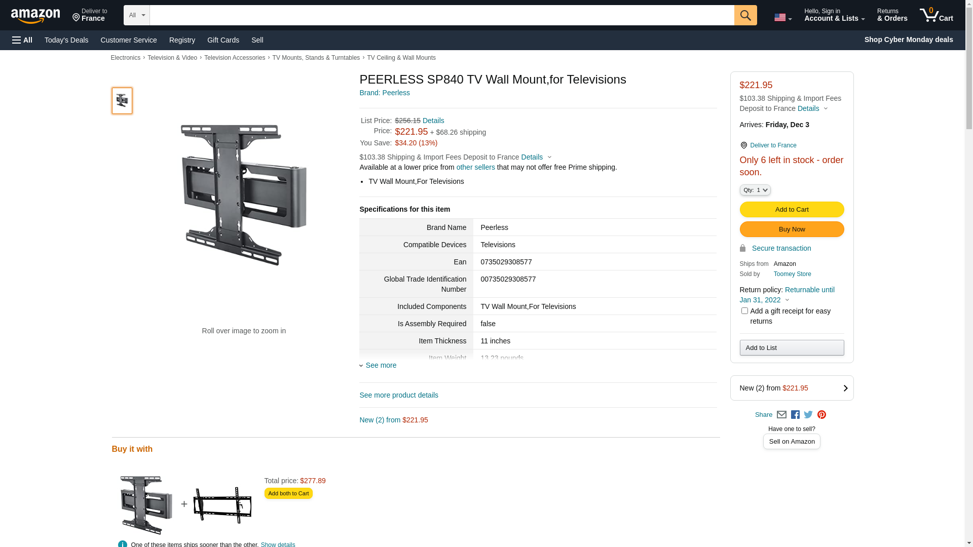Share product on Twitter
The height and width of the screenshot is (547, 973).
[808, 415]
